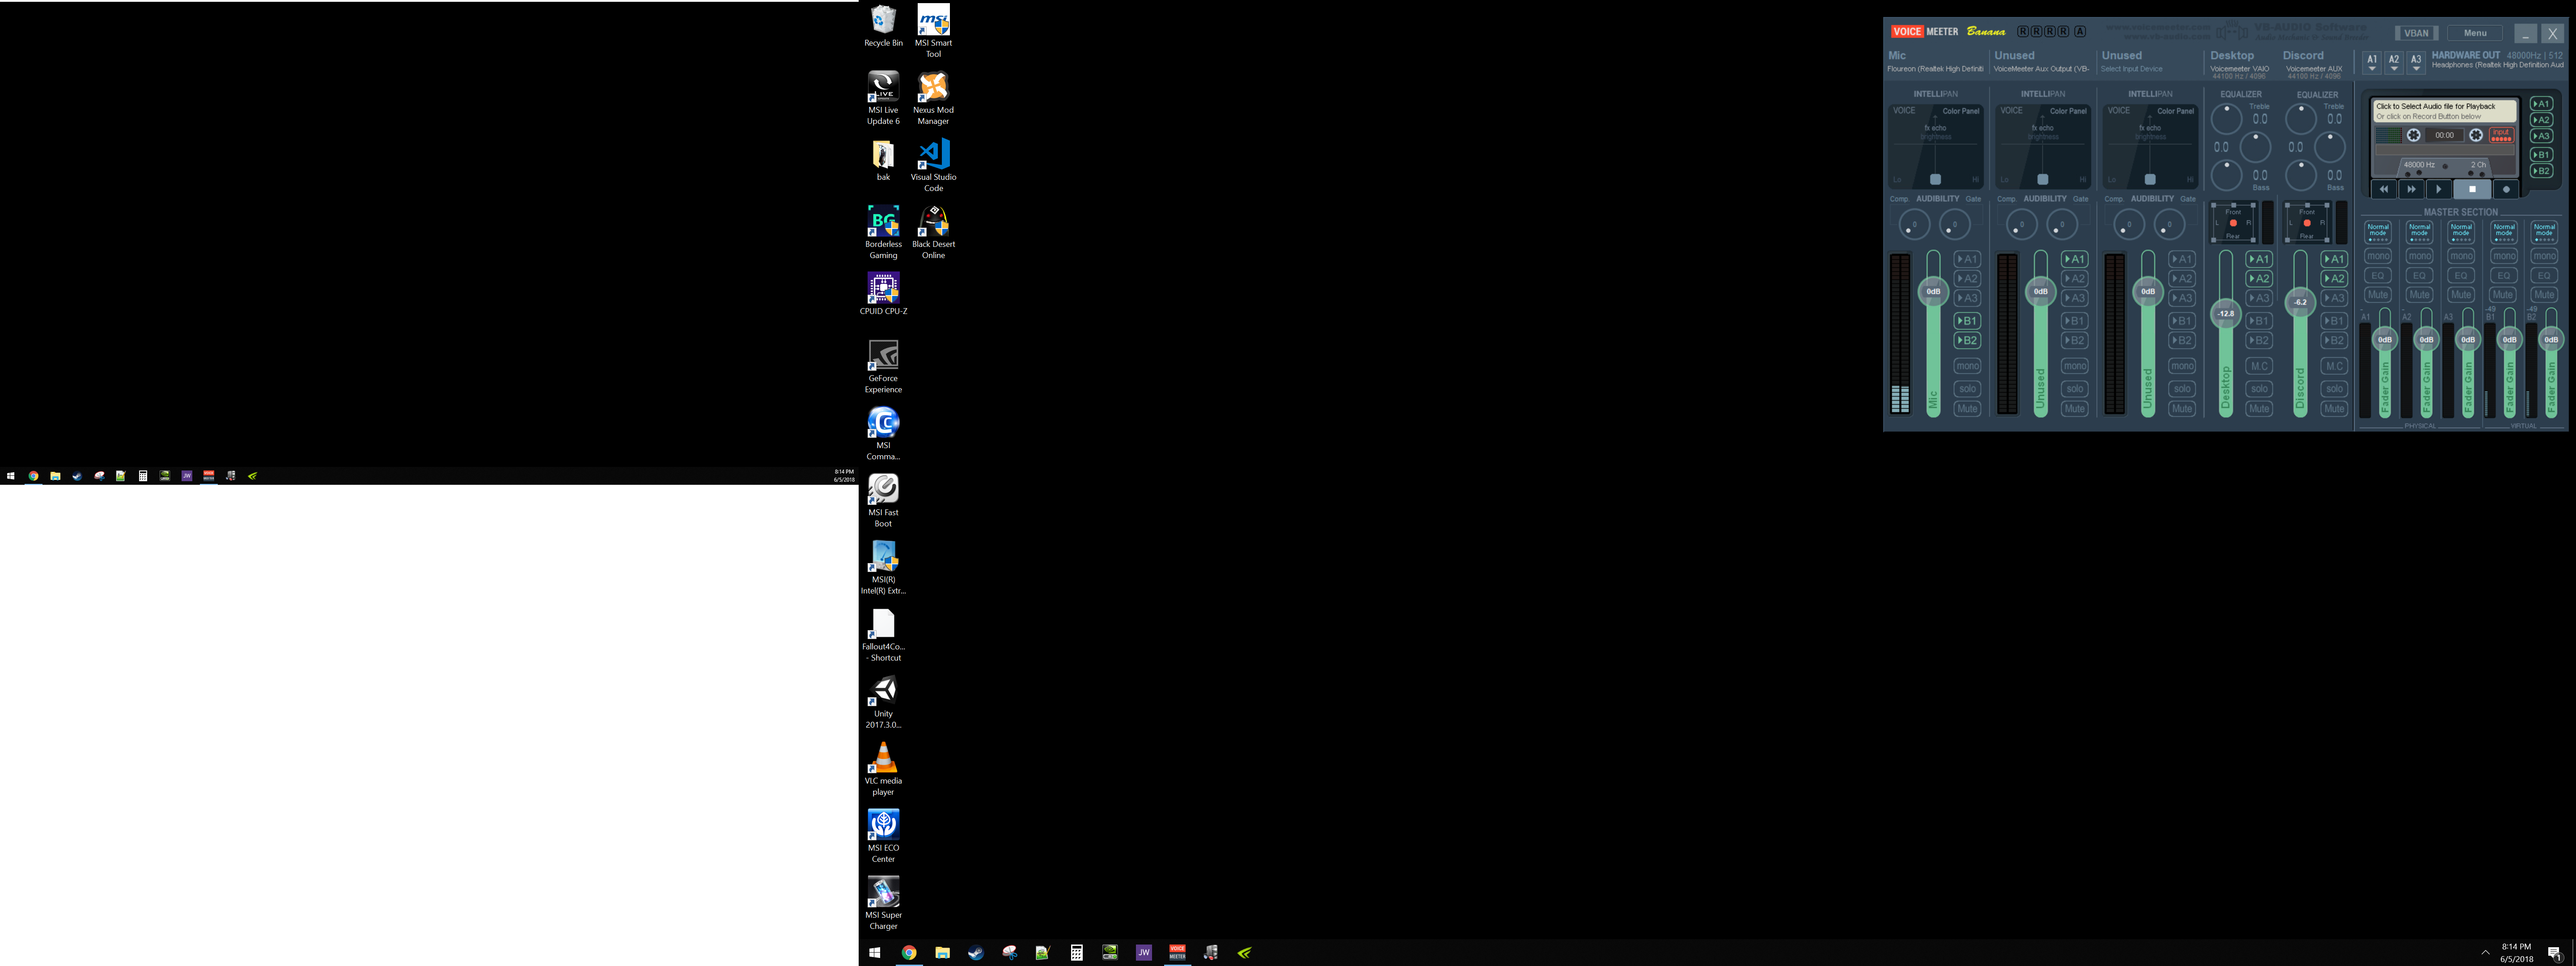Select the MSI Super Charger desktop icon
The image size is (2576, 966).
click(x=883, y=904)
